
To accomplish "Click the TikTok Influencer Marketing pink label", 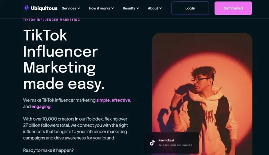I will (x=51, y=20).
